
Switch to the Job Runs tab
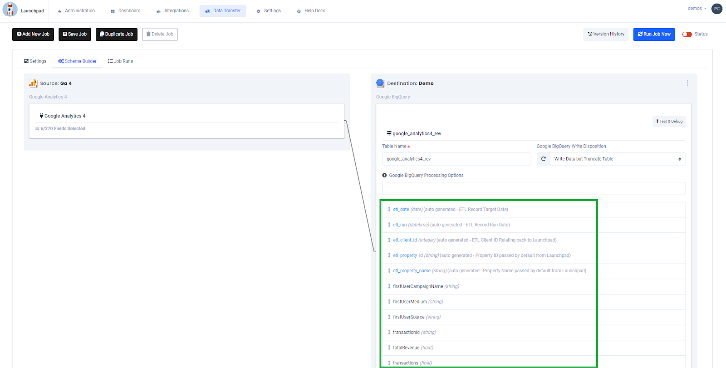tap(120, 61)
